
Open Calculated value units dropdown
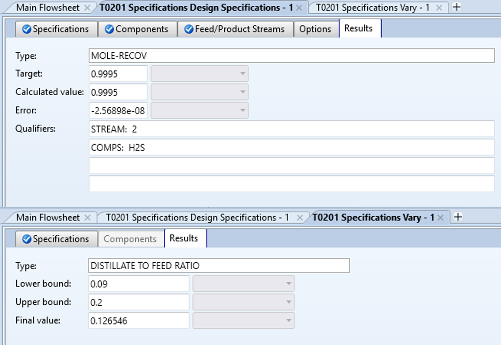pos(199,92)
